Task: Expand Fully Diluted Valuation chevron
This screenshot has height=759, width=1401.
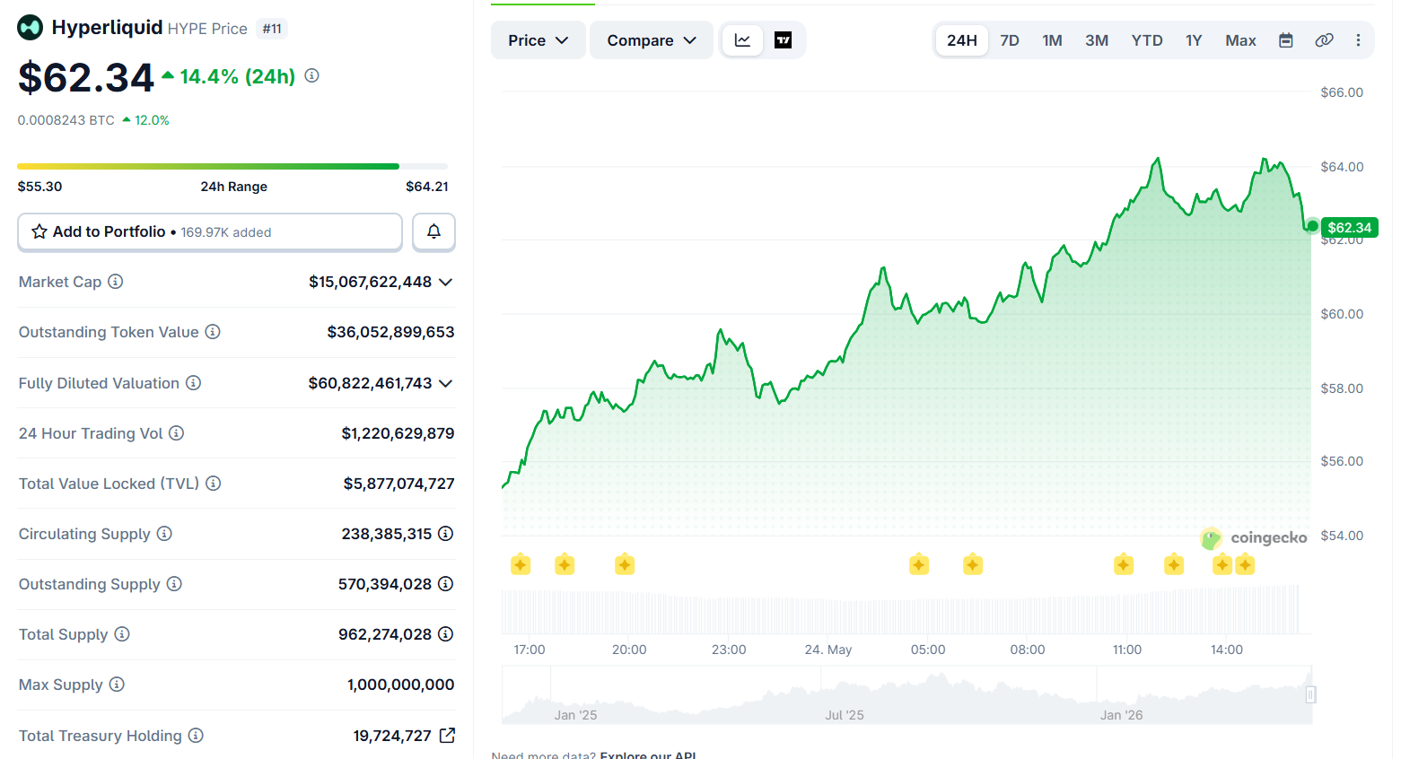Action: pos(446,383)
